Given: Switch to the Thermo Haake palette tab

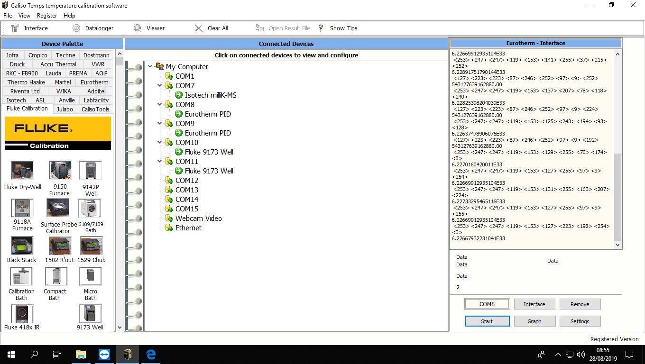Looking at the screenshot, I should (26, 82).
